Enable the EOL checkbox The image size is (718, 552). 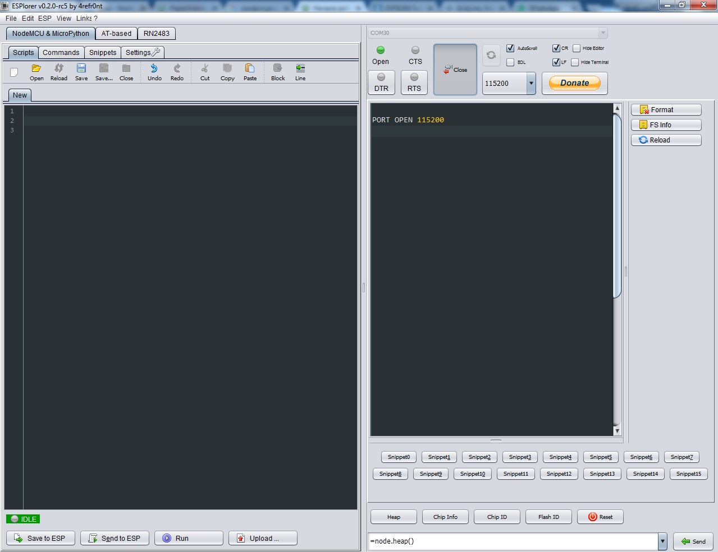(510, 62)
